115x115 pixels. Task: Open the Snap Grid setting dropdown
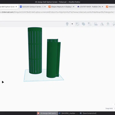114,108
